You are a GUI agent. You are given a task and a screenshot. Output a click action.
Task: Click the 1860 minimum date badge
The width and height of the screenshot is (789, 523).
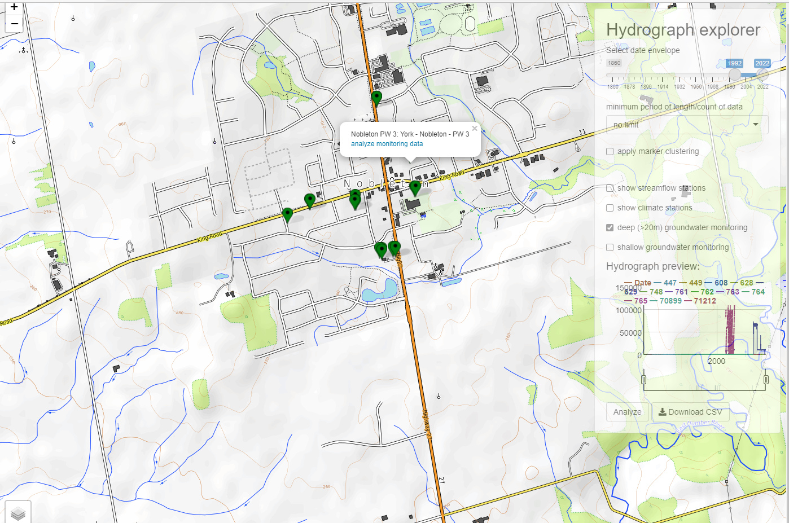615,63
